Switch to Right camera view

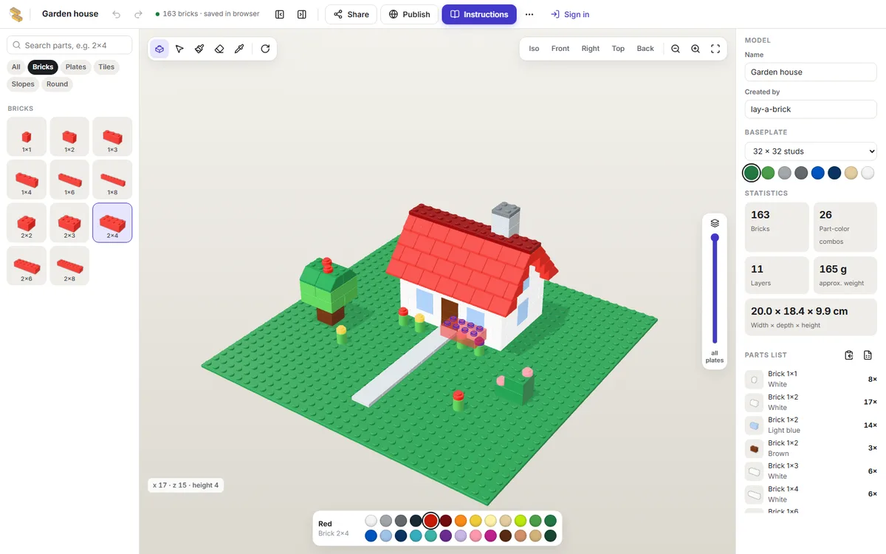pyautogui.click(x=591, y=49)
